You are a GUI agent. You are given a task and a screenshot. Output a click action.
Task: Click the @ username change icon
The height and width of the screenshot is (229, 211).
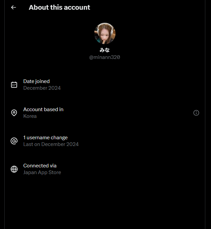14,141
